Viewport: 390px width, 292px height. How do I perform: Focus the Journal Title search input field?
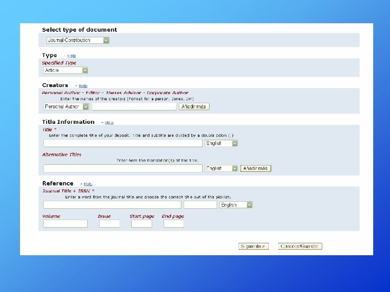pyautogui.click(x=112, y=205)
